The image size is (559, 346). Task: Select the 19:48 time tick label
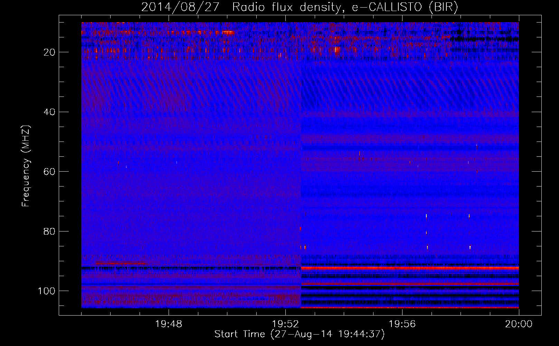click(169, 324)
